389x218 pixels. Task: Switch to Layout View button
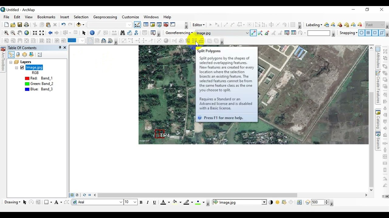(77, 195)
